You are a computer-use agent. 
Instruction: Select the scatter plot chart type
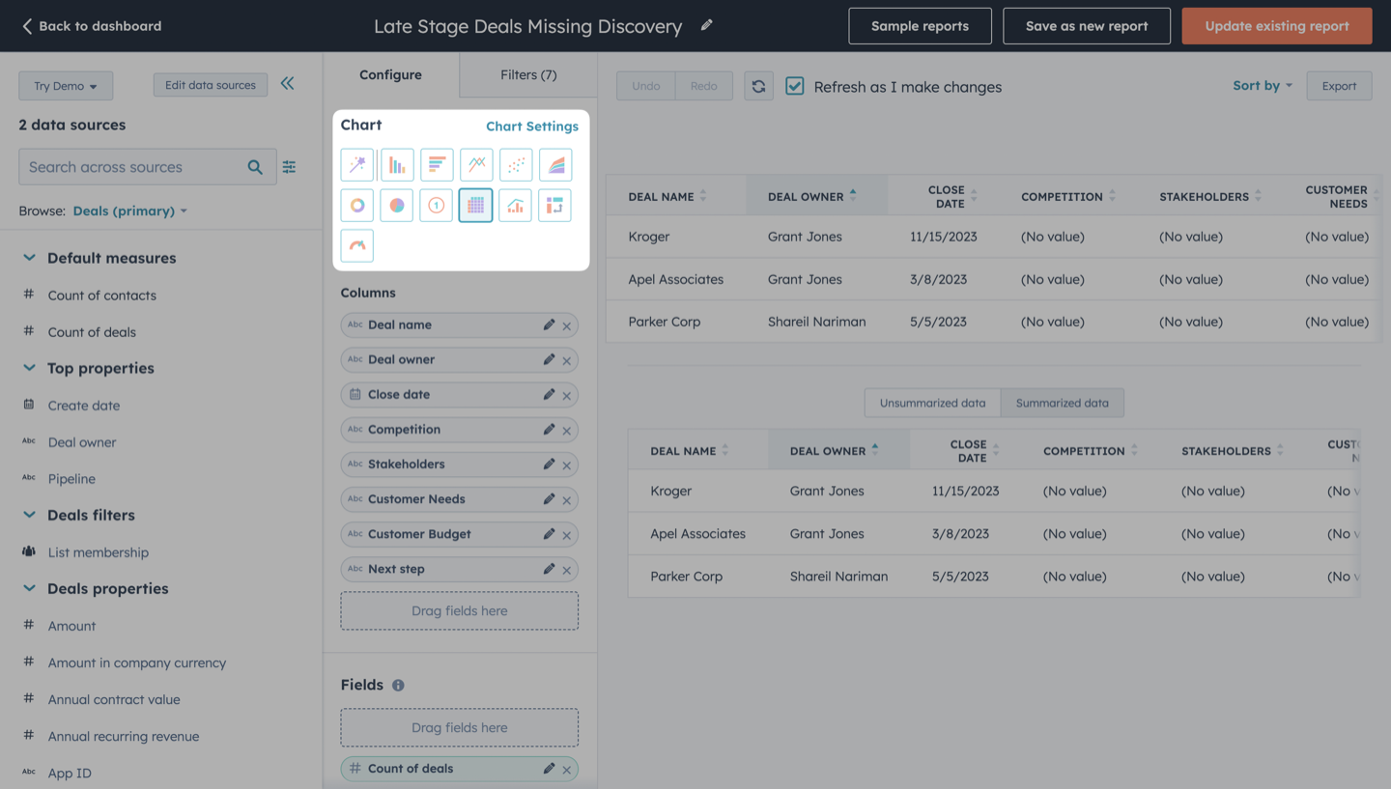tap(516, 165)
